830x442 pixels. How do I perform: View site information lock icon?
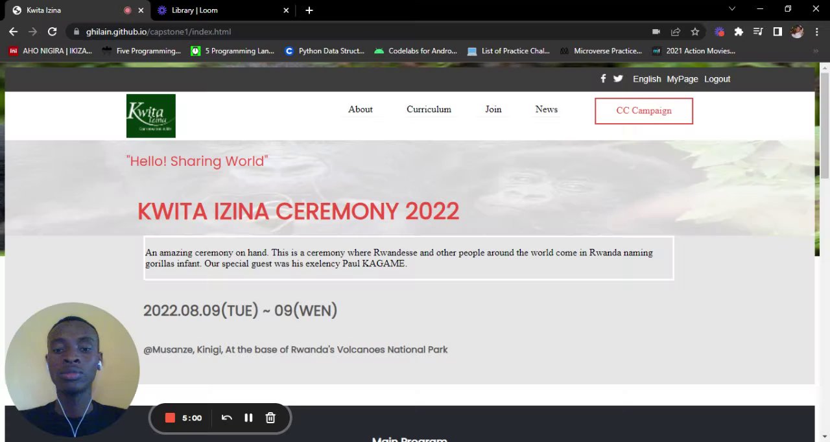point(77,31)
